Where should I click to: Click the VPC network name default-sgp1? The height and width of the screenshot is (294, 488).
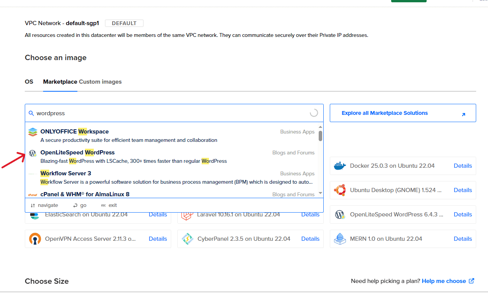tap(82, 23)
